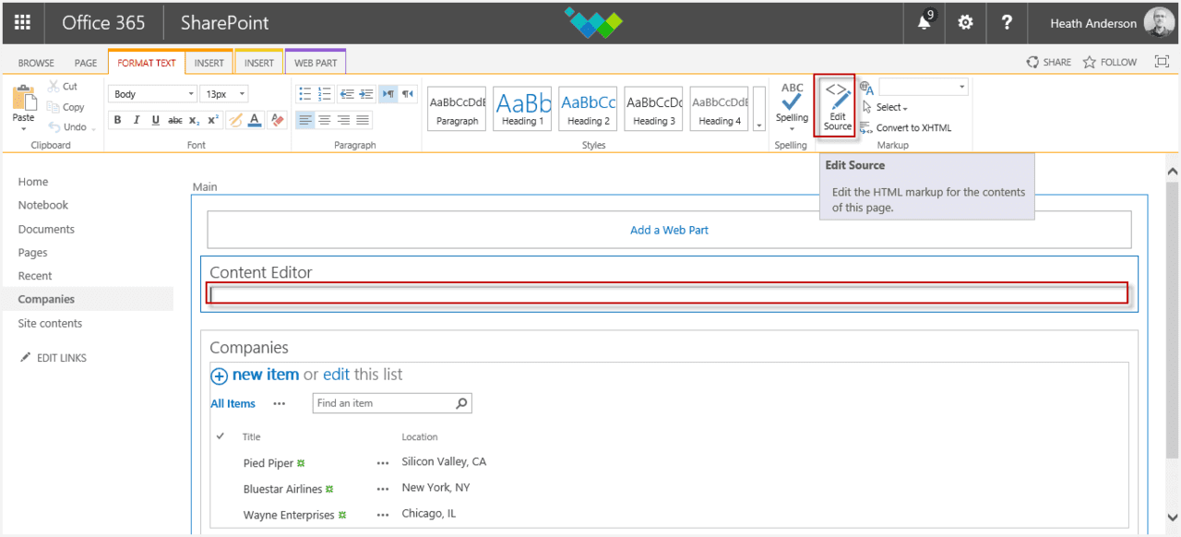
Task: Toggle focus on content full-screen icon
Action: click(x=1160, y=62)
